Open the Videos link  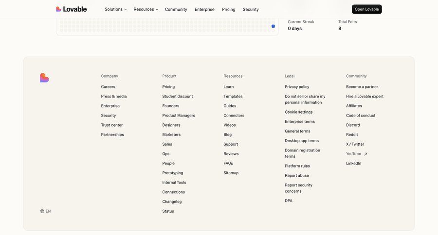tap(229, 125)
